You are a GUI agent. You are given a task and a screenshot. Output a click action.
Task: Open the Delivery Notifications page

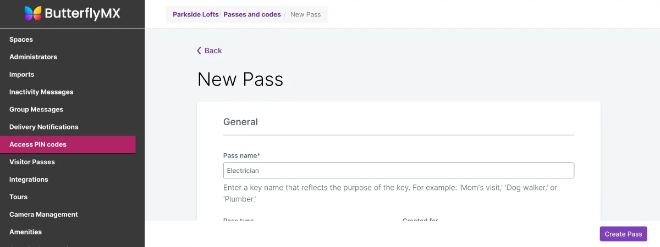point(44,127)
